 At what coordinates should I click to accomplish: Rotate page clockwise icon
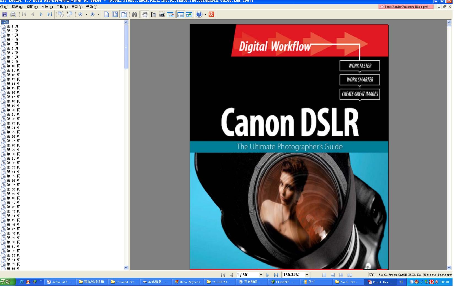coord(61,15)
